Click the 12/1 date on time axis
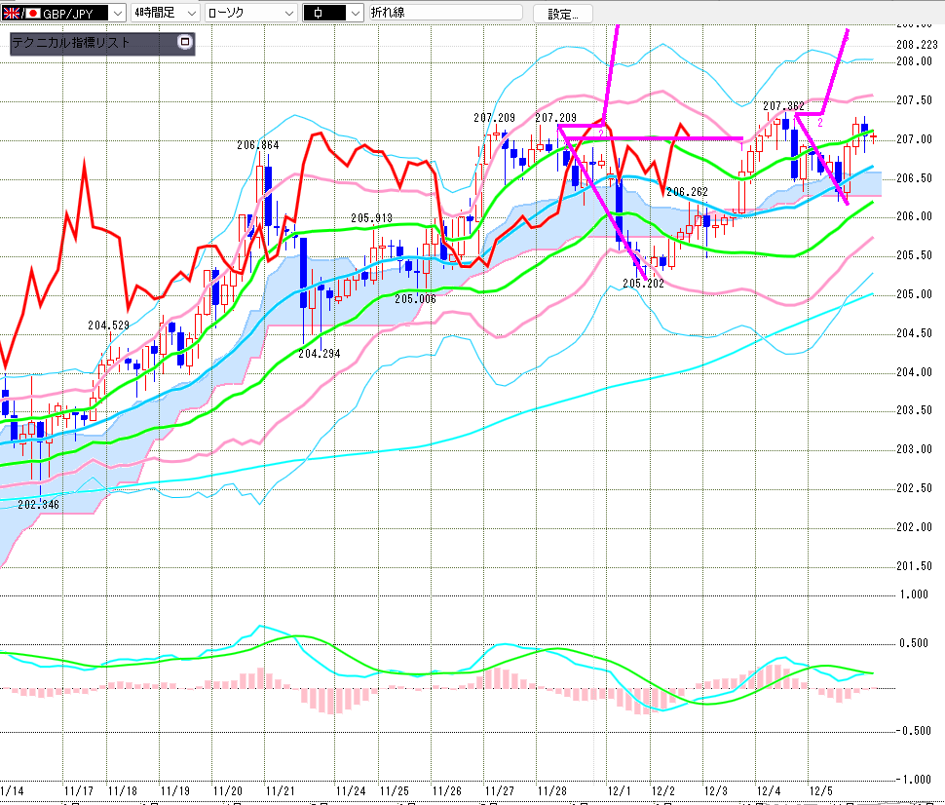This screenshot has height=805, width=945. coord(615,790)
